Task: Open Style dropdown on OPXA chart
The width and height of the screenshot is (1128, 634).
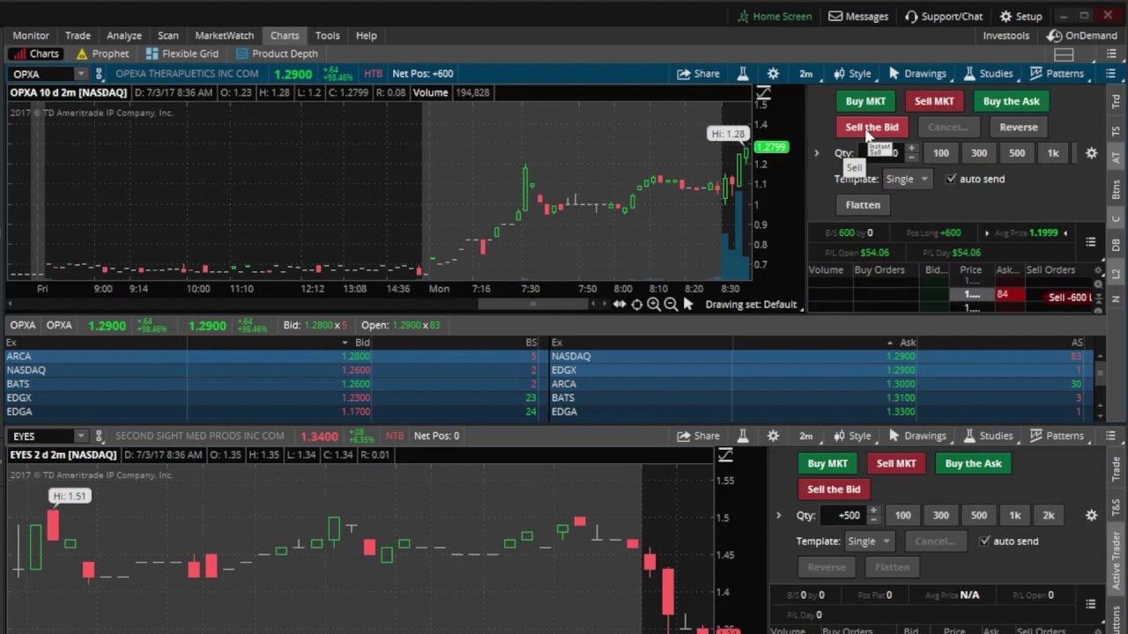Action: click(852, 74)
